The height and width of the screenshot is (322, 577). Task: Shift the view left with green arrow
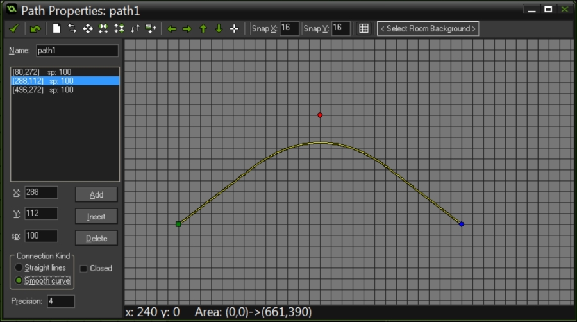pos(172,29)
